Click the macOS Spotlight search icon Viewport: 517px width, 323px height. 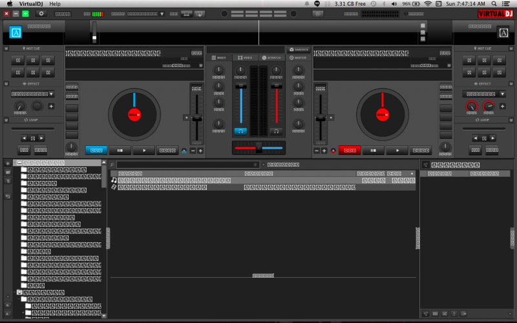[x=494, y=3]
